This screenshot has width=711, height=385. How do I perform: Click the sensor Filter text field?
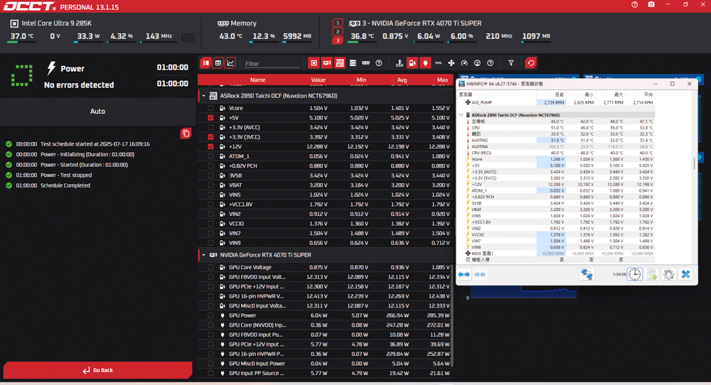[271, 63]
